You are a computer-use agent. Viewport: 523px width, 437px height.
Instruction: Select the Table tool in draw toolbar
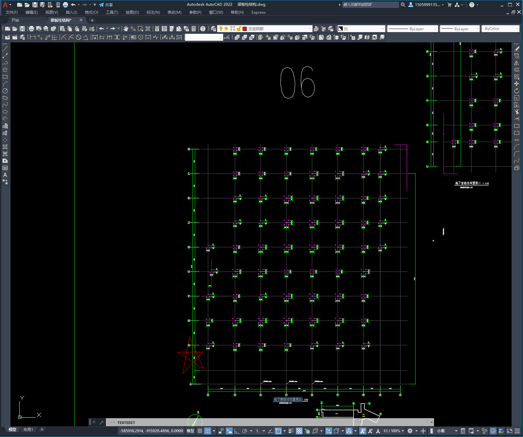click(5, 168)
